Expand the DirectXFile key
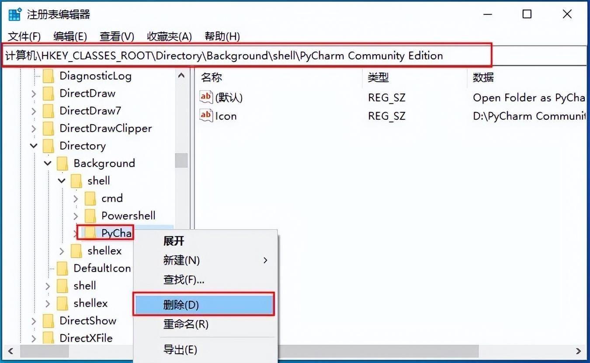Image resolution: width=590 pixels, height=363 pixels. [34, 339]
